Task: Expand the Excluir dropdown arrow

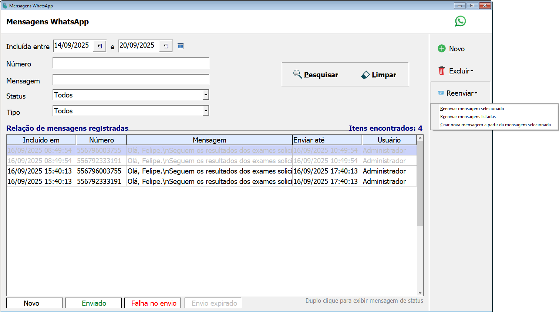Action: [472, 71]
